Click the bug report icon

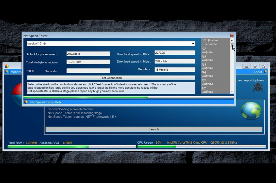coord(258,88)
